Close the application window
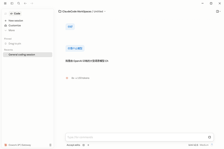 click(220, 3)
